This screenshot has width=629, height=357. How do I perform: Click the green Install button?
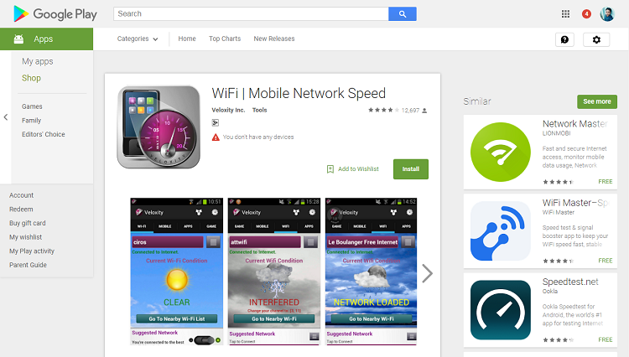(x=411, y=169)
